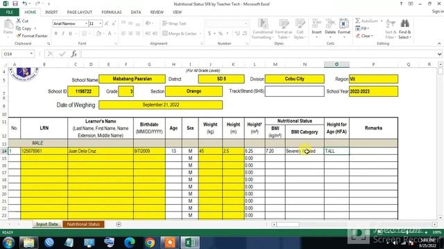This screenshot has width=444, height=249.
Task: Click Sign in link
Action: click(438, 11)
